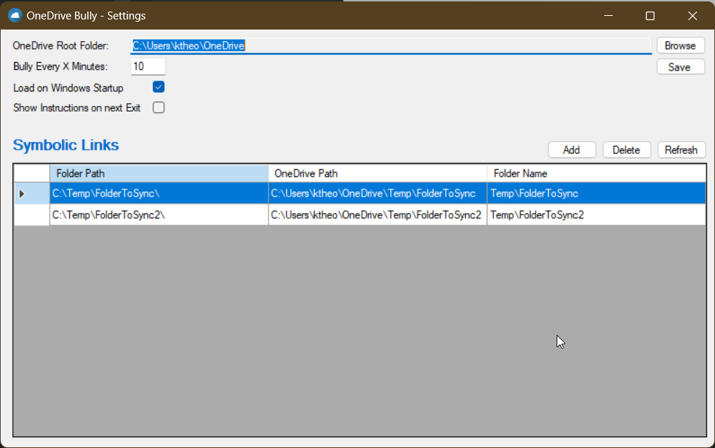715x448 pixels.
Task: Enable Show Instructions on next Exit
Action: pyautogui.click(x=158, y=107)
